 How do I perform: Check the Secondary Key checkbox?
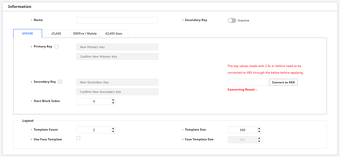pyautogui.click(x=60, y=82)
